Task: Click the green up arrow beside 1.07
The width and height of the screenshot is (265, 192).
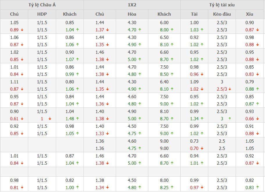Action: click(78, 60)
